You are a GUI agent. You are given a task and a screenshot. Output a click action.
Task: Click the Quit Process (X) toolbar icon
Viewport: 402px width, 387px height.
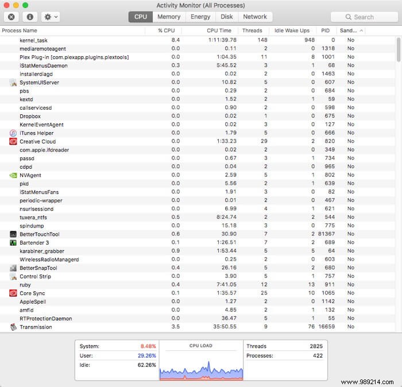11,17
